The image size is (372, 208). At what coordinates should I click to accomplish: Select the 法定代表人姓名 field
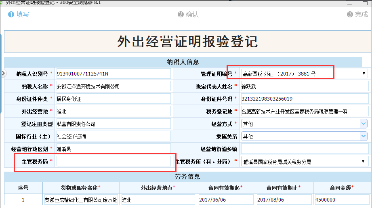(305, 86)
